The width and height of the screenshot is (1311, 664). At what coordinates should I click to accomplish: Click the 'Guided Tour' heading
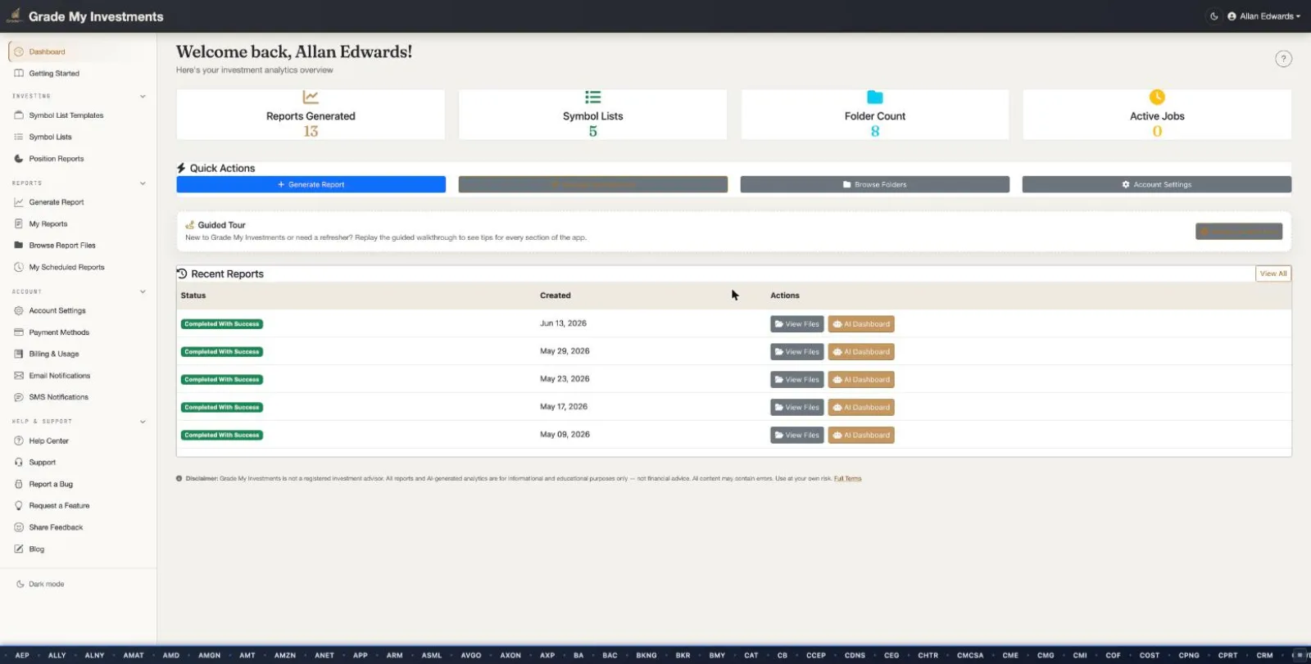[x=221, y=225]
